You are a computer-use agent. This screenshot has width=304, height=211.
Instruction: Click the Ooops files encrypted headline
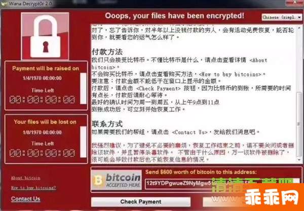click(x=174, y=16)
